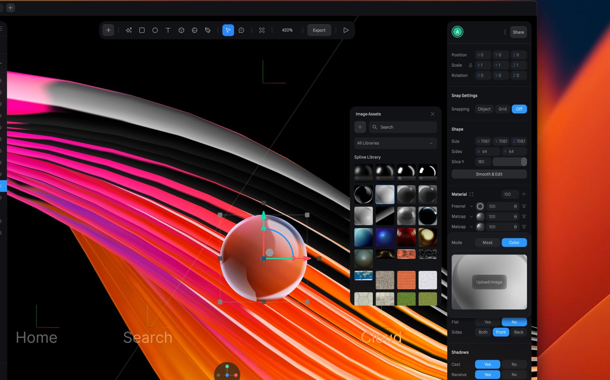Click the frame capture toolbar icon
This screenshot has height=380, width=610.
pos(262,30)
